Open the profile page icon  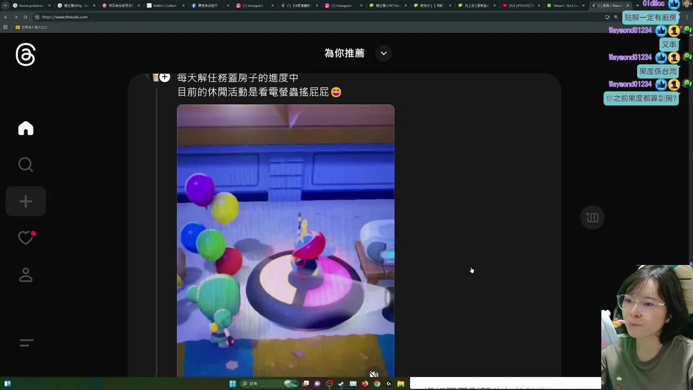pos(25,275)
